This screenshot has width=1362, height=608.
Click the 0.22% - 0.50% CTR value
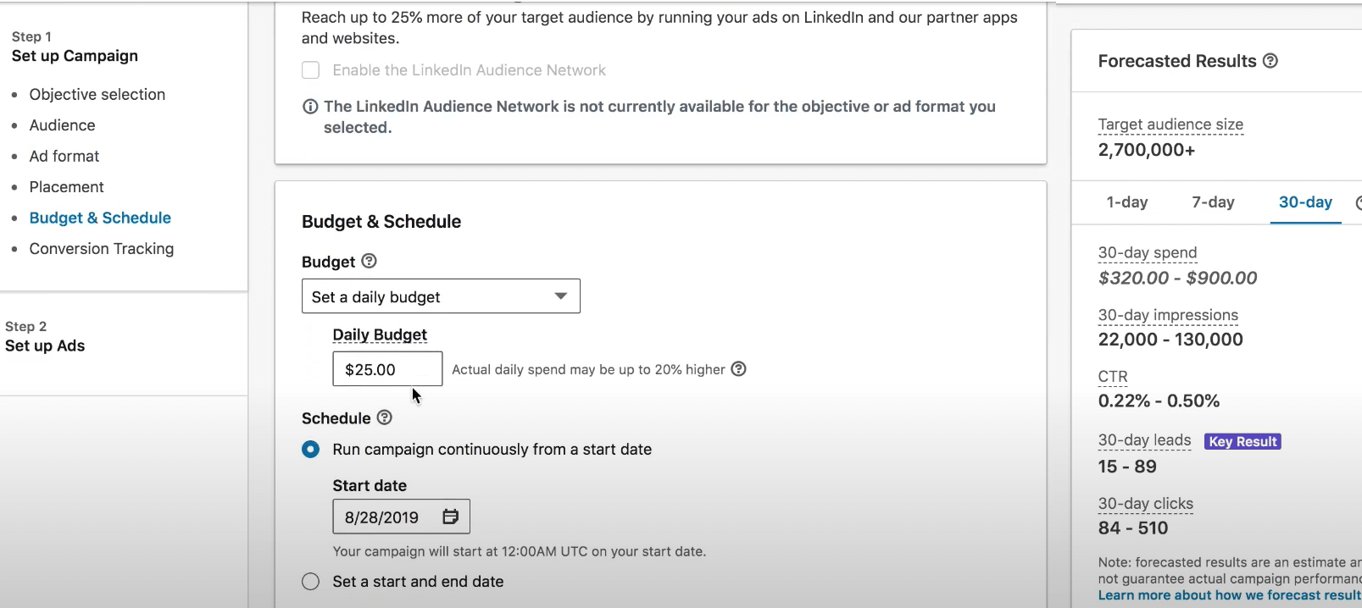coord(1159,401)
